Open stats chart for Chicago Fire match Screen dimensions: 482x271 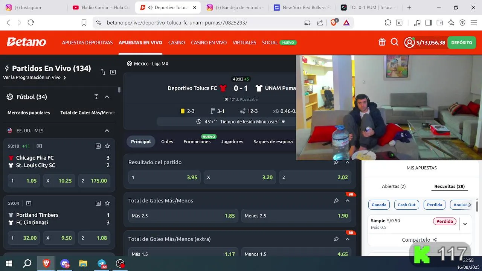point(98,146)
